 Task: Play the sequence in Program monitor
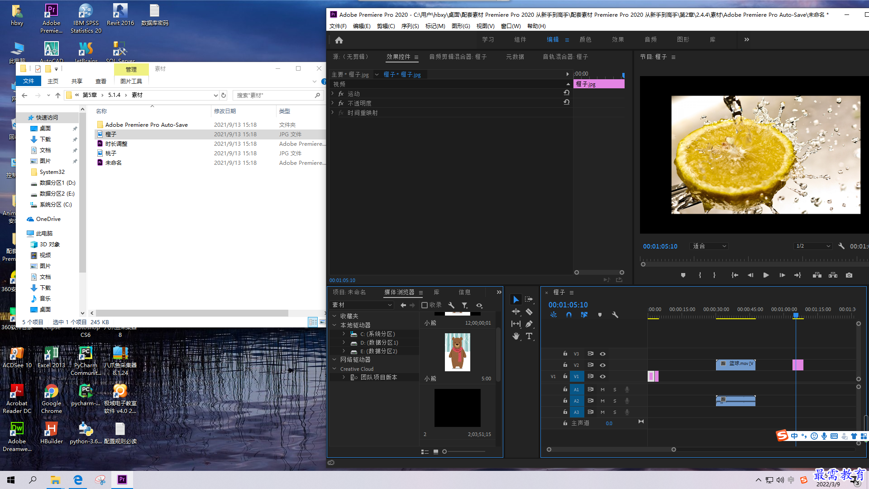(766, 275)
